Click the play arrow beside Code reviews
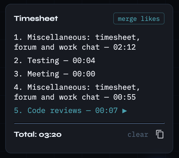 pyautogui.click(x=125, y=110)
